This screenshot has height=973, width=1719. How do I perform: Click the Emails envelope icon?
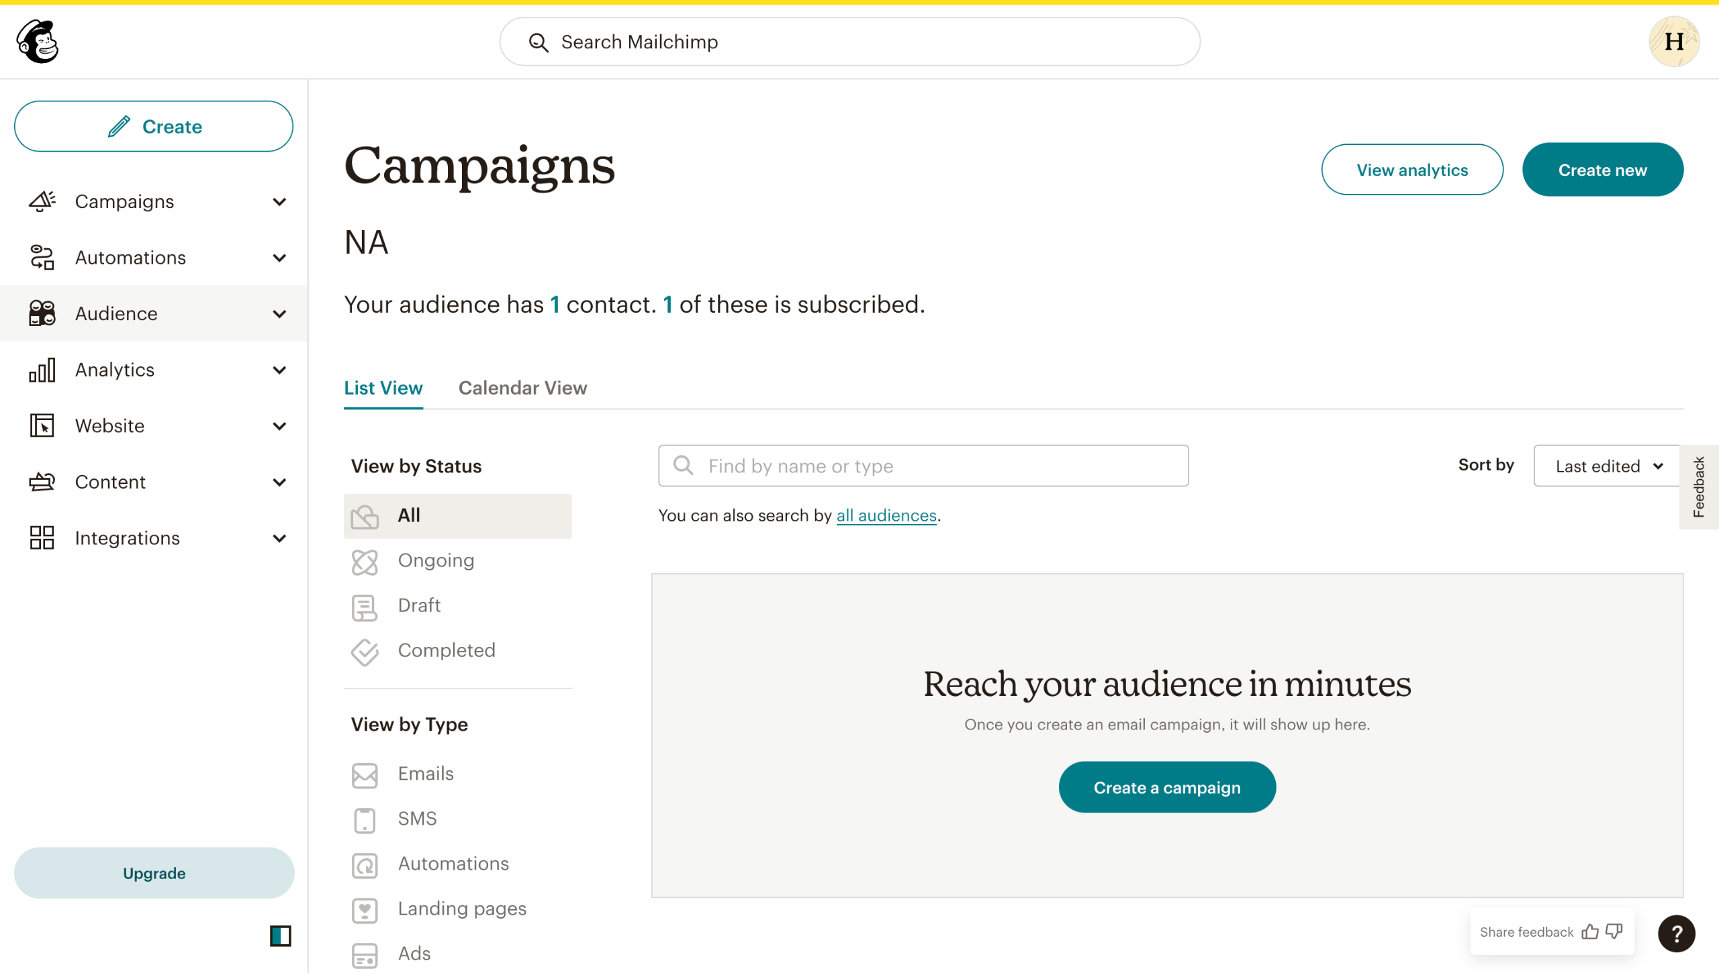pyautogui.click(x=365, y=775)
